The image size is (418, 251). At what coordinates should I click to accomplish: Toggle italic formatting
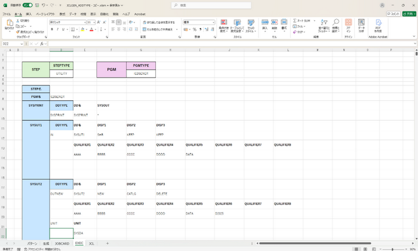(x=57, y=29)
